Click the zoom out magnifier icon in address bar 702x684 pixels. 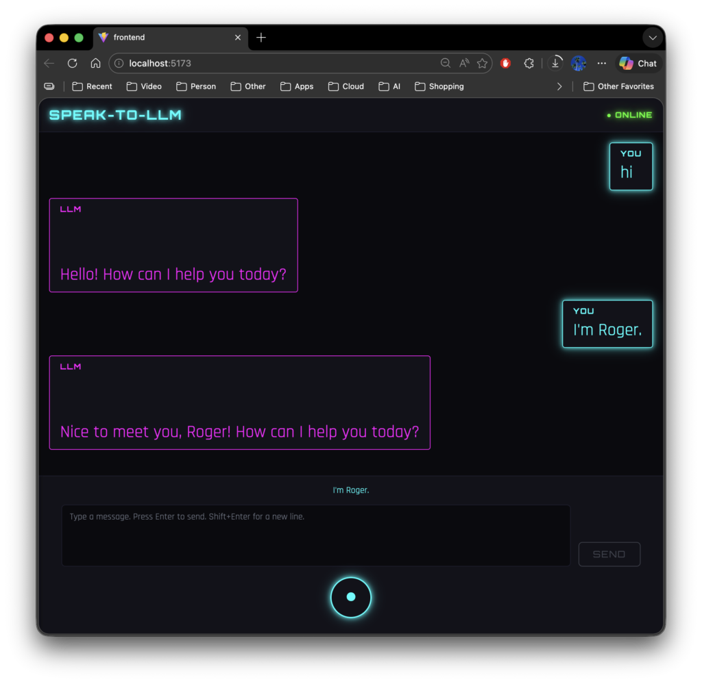445,63
